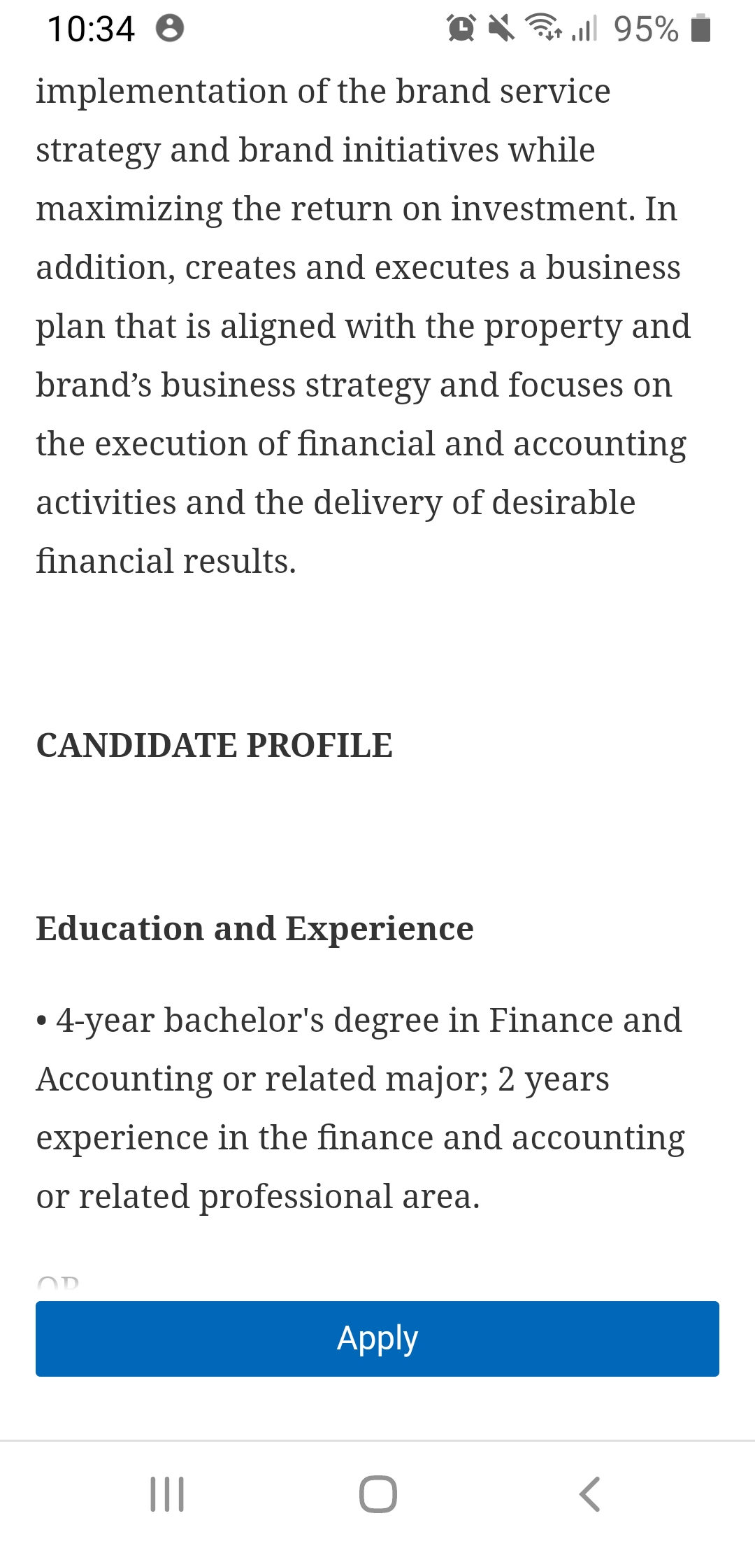Tap the "financial results." line

(166, 561)
